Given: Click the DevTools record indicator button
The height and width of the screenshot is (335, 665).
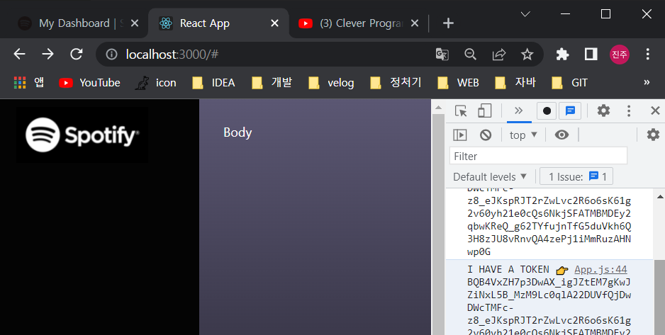Looking at the screenshot, I should click(547, 111).
